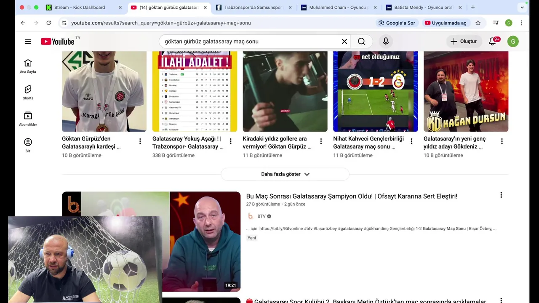Screen dimensions: 539x303
Task: Open the Karagümrük jersey short thumbnail
Action: click(x=104, y=91)
